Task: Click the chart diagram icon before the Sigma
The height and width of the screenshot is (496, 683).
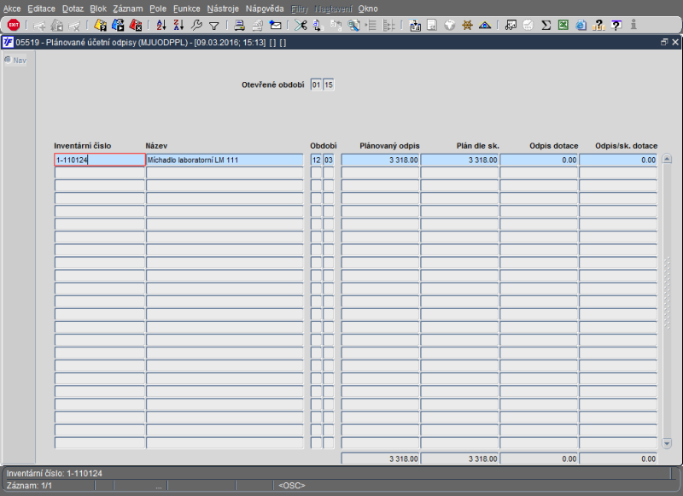Action: tap(511, 26)
